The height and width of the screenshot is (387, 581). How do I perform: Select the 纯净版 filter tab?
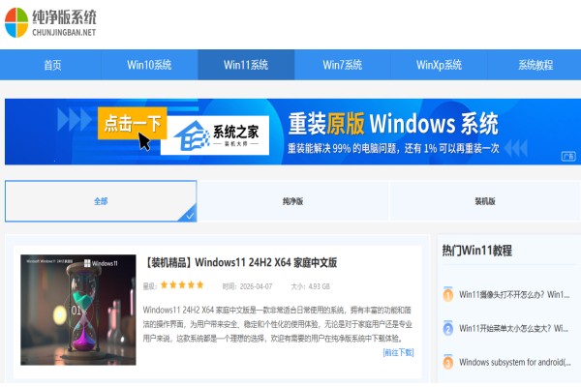(x=292, y=201)
